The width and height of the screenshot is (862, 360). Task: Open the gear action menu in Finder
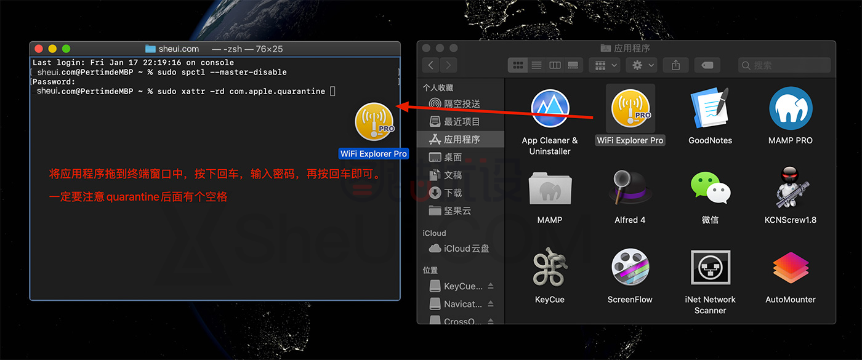(642, 65)
